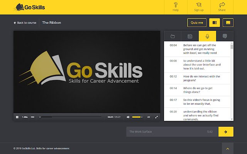Switch to bottom panel layout view
Image resolution: width=247 pixels, height=154 pixels.
click(228, 23)
